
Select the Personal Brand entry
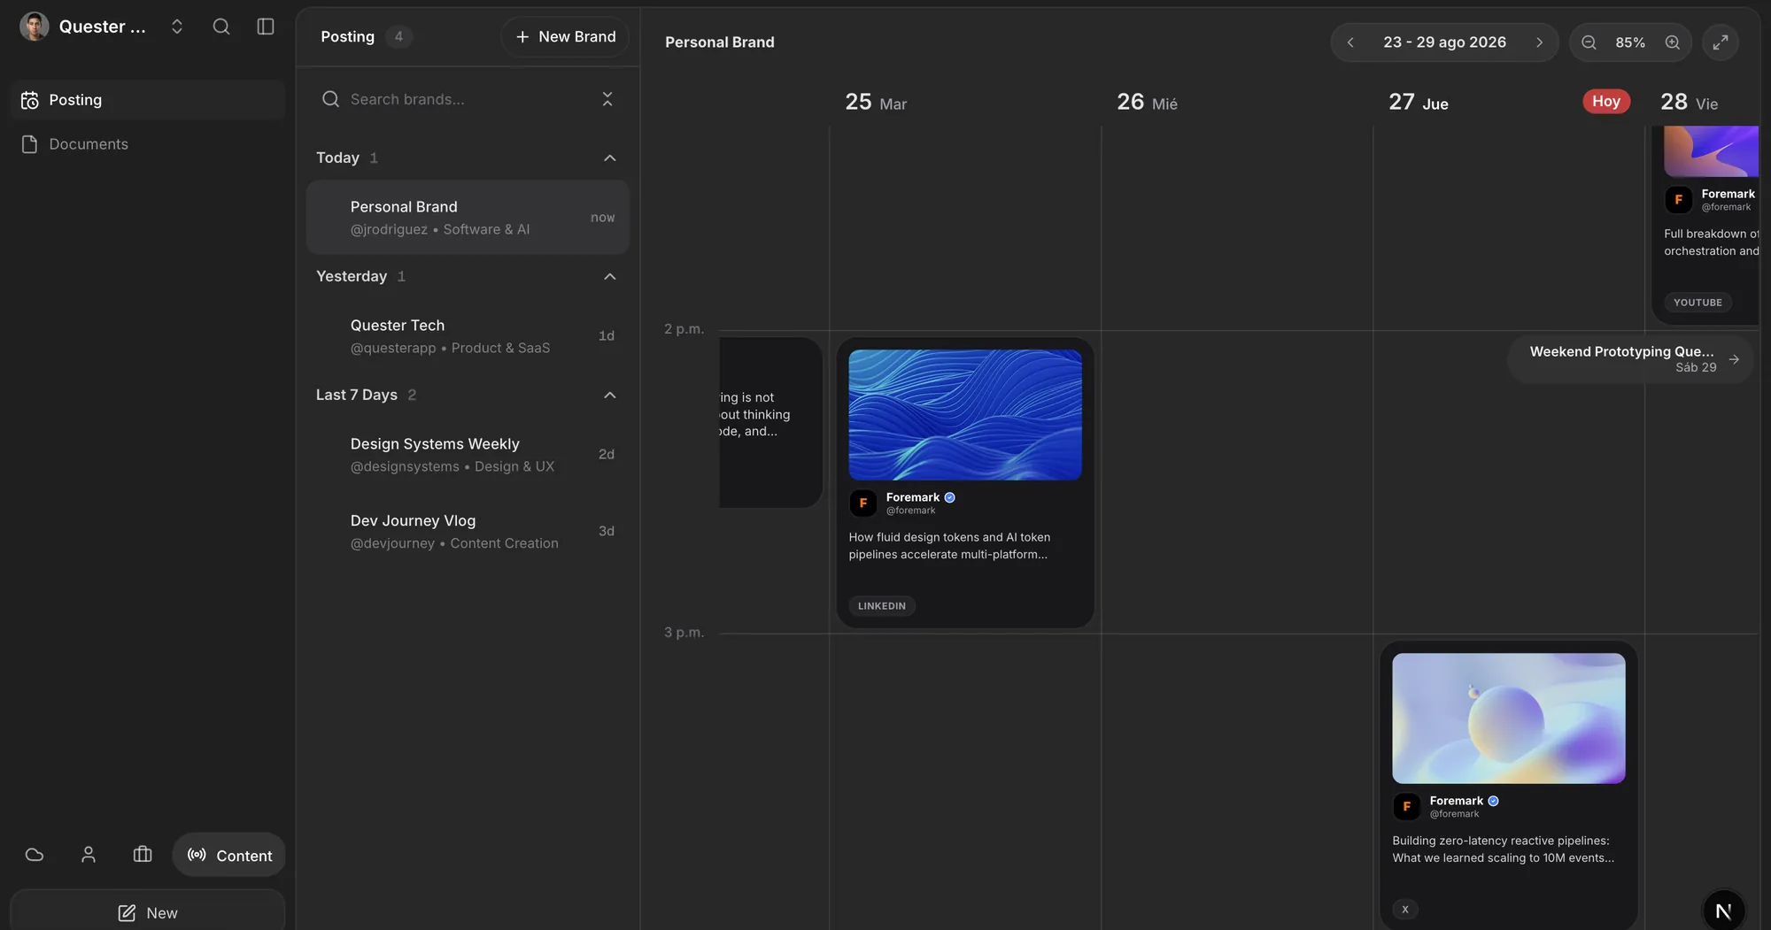(468, 218)
